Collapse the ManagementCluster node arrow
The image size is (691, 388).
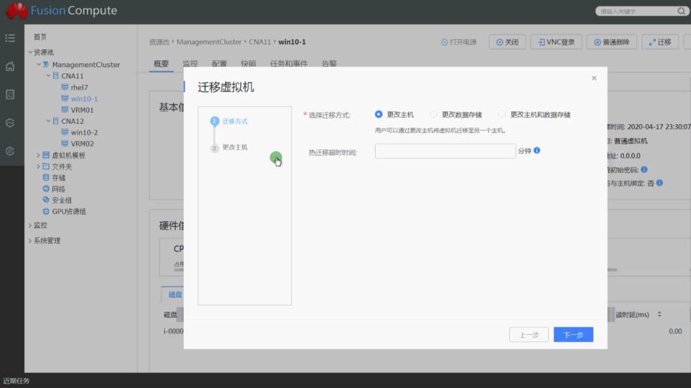[39, 65]
